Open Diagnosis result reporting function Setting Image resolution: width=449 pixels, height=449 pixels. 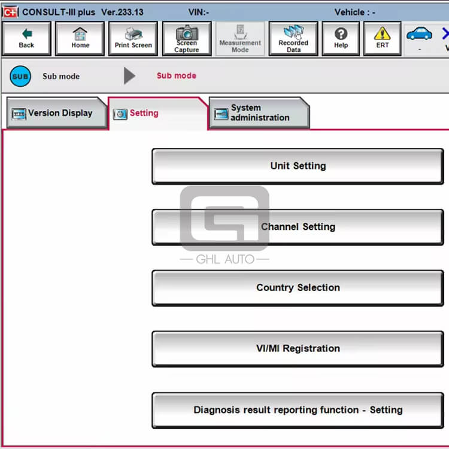[x=298, y=410]
